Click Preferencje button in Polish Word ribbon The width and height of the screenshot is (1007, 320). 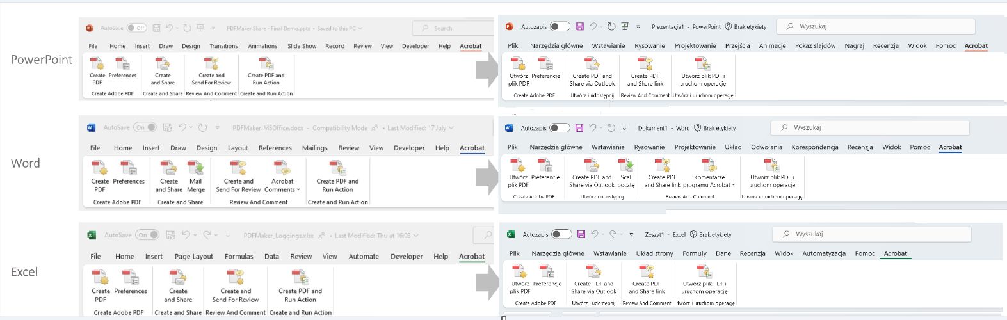pyautogui.click(x=545, y=170)
